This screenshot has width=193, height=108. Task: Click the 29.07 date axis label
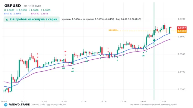point(4,101)
